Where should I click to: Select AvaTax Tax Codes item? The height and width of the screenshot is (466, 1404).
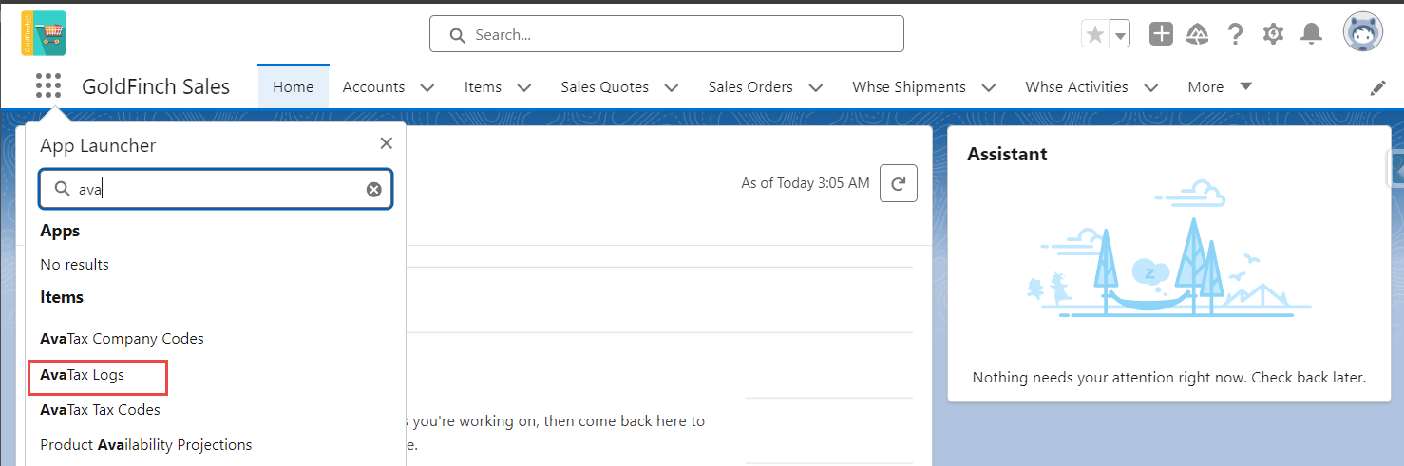[100, 410]
